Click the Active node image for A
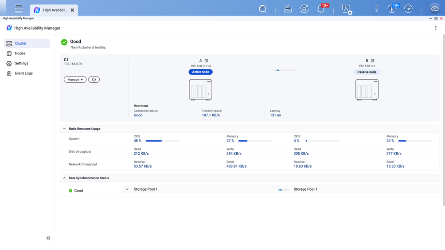 200,89
